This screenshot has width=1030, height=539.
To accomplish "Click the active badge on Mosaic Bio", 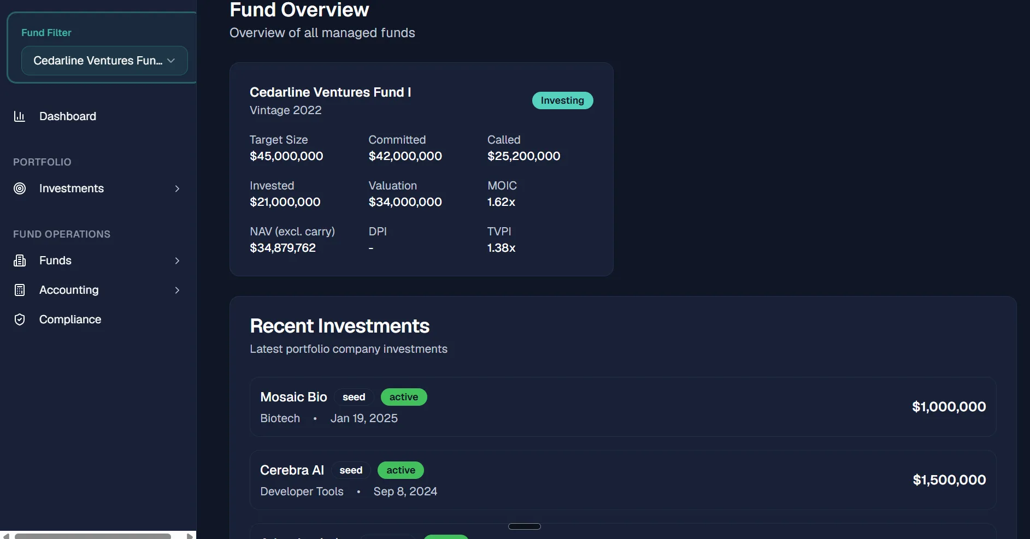I will (404, 397).
